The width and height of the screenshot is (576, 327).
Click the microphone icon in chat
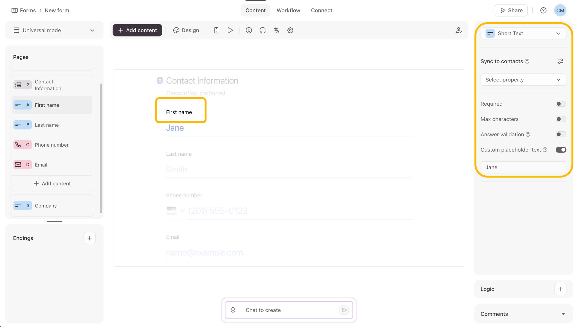(x=233, y=310)
